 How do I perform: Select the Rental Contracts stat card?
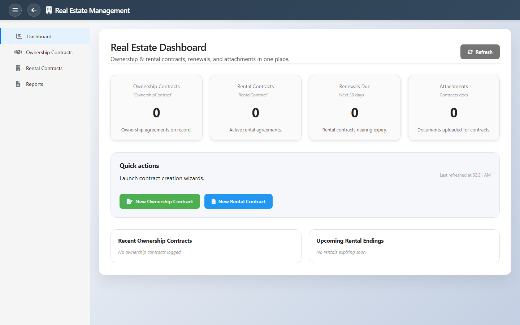[x=256, y=108]
